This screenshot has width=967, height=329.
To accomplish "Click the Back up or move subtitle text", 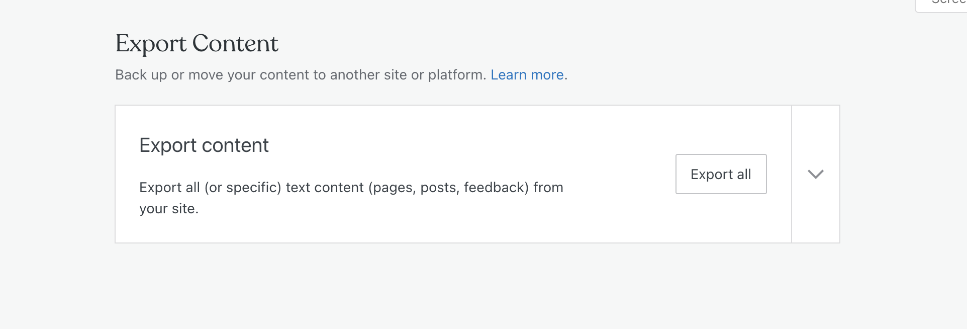I will pos(300,75).
